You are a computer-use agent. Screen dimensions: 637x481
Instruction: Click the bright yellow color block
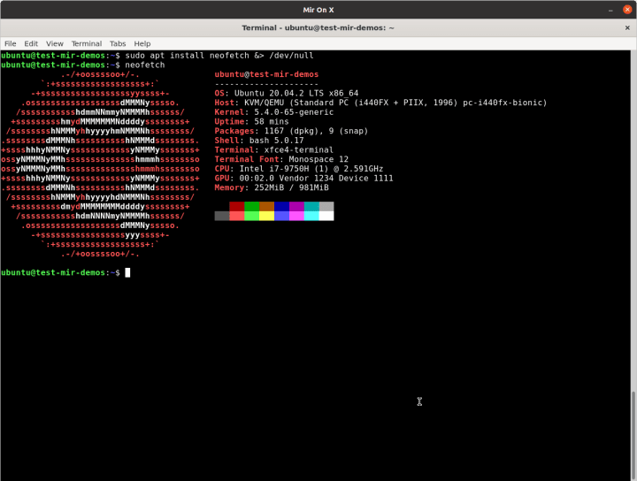[x=267, y=216]
